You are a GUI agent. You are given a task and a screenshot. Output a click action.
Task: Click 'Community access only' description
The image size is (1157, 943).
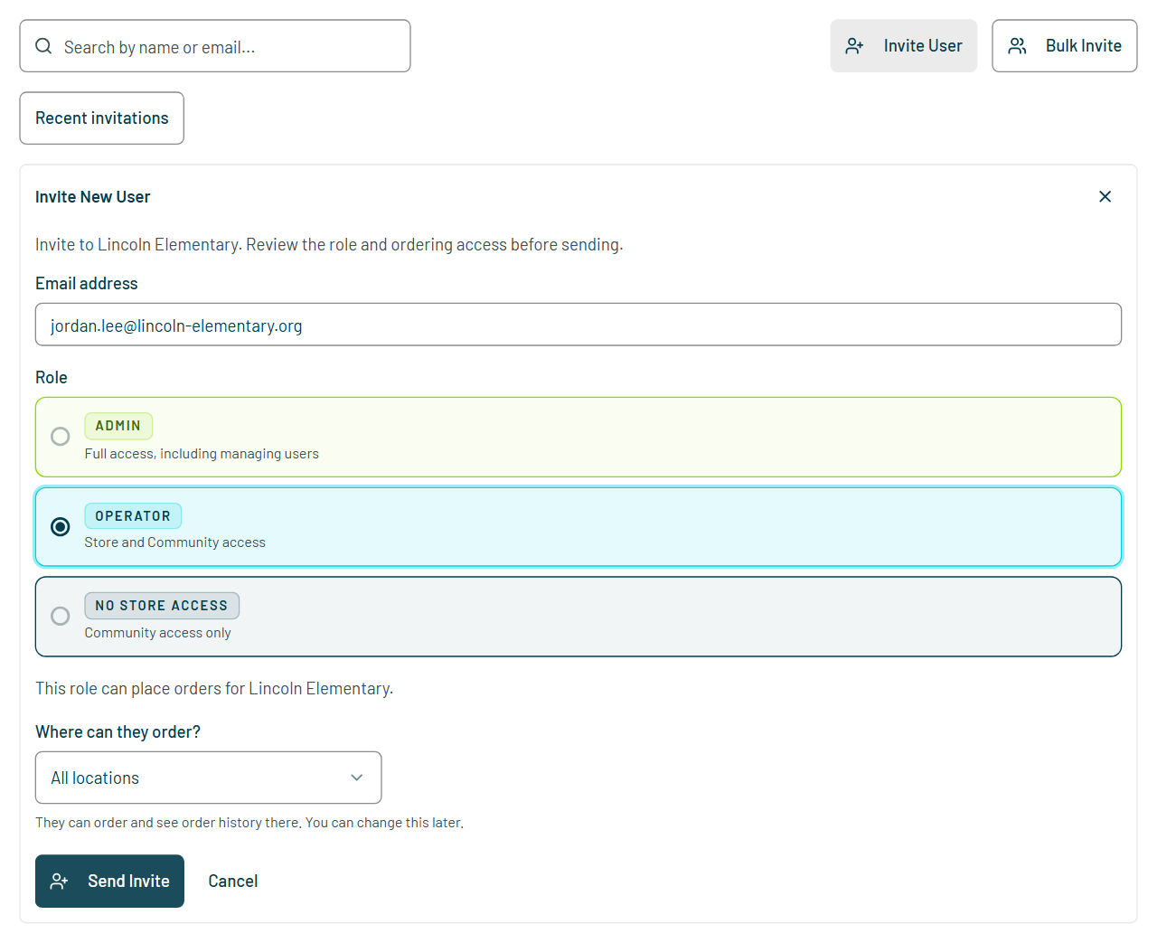(158, 633)
